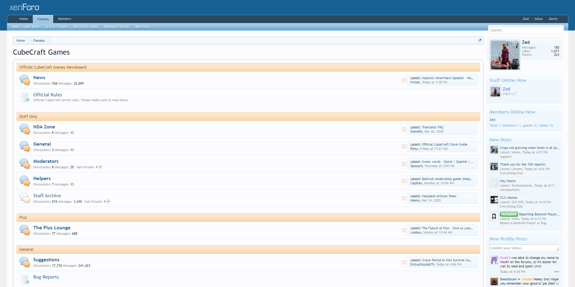
Task: Click the Staff Archive forum bubble icon
Action: click(x=25, y=198)
